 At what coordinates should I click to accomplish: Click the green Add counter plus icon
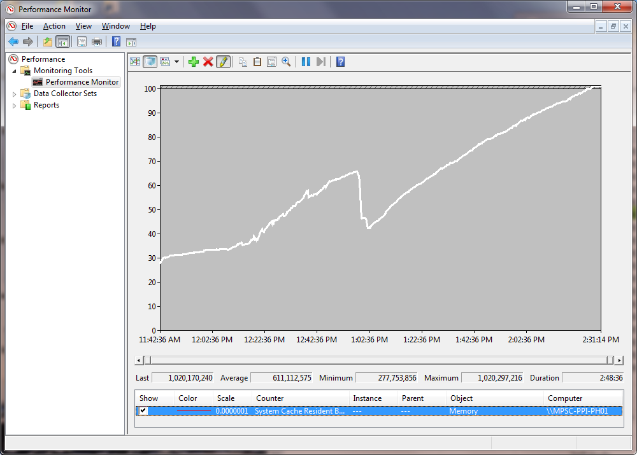[194, 62]
